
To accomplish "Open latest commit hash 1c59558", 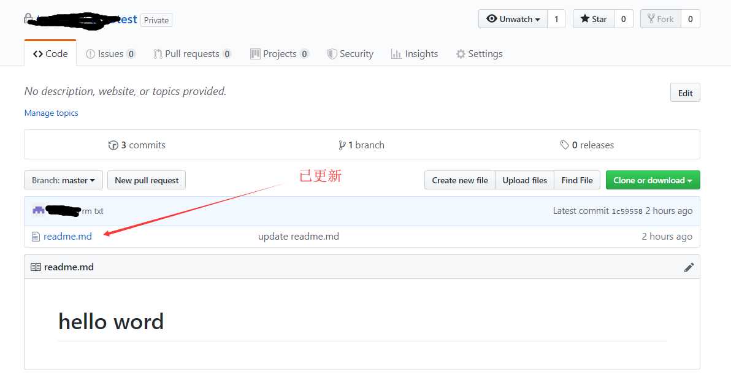I will pos(627,211).
